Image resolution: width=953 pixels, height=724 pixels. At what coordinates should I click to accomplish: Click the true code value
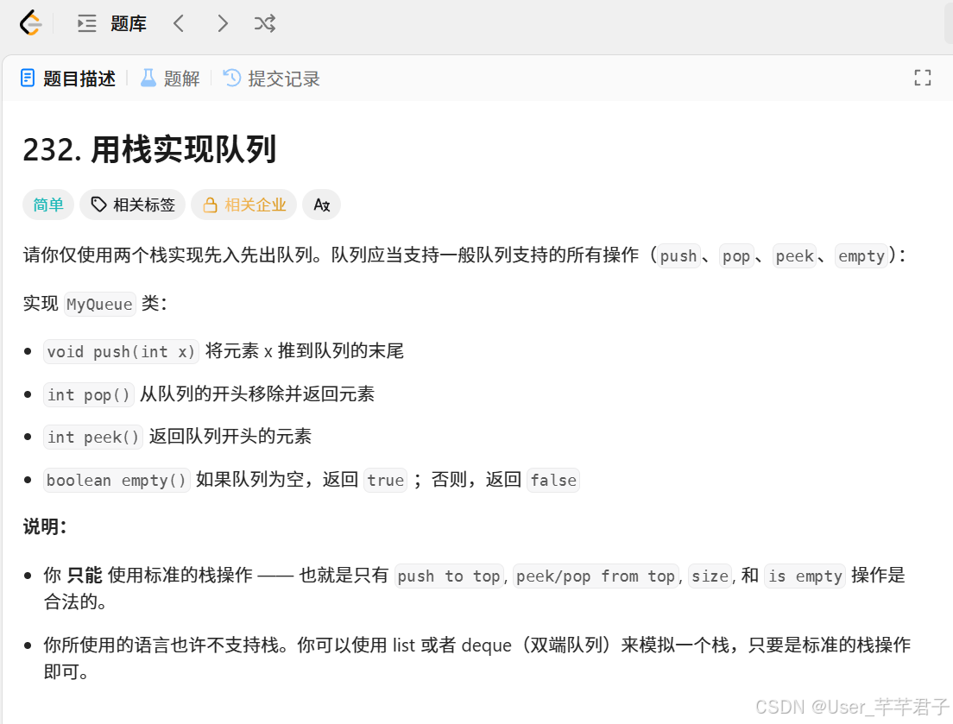click(x=385, y=481)
